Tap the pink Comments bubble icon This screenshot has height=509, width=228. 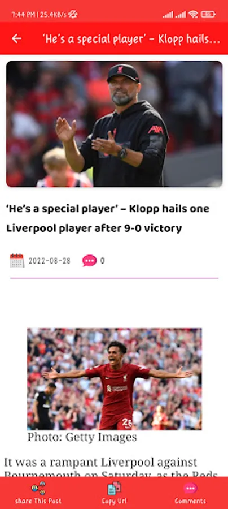190,488
